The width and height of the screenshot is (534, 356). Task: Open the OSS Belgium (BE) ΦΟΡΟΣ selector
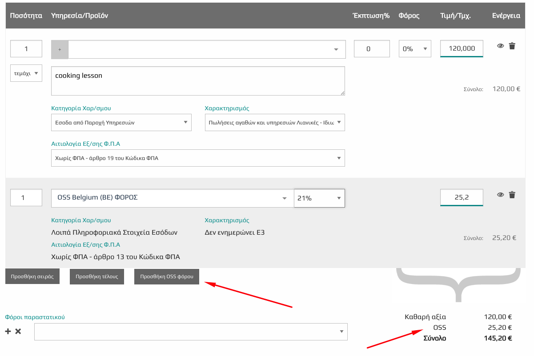(x=173, y=198)
